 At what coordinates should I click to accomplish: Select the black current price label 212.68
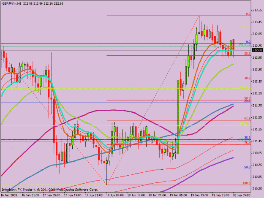[257, 50]
